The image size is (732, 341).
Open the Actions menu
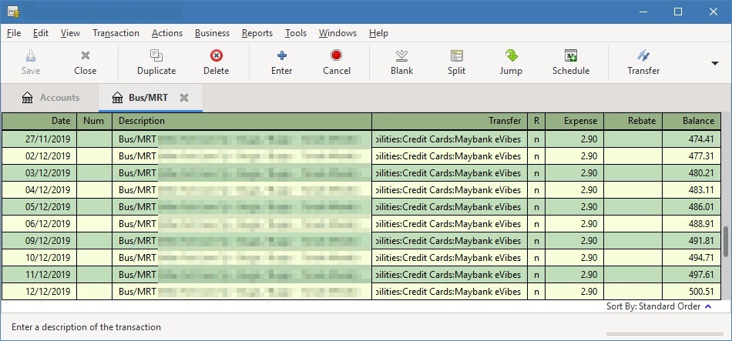[167, 33]
